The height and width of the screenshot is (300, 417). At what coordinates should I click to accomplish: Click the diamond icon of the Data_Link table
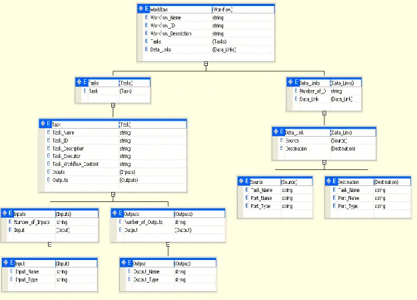click(276, 131)
